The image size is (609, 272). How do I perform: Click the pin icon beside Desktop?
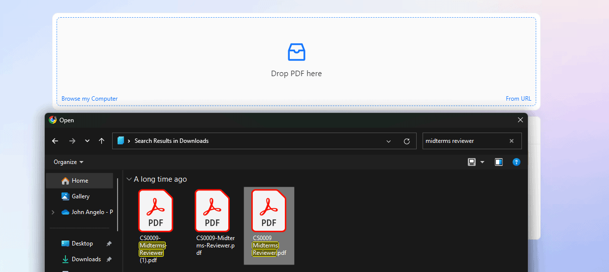point(109,244)
